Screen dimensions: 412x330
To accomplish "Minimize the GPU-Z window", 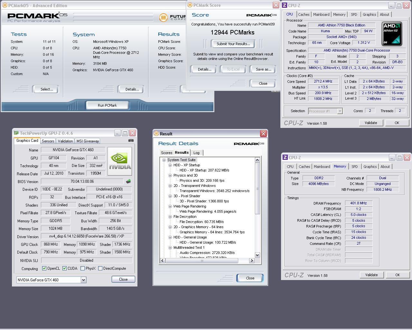I will coord(117,133).
